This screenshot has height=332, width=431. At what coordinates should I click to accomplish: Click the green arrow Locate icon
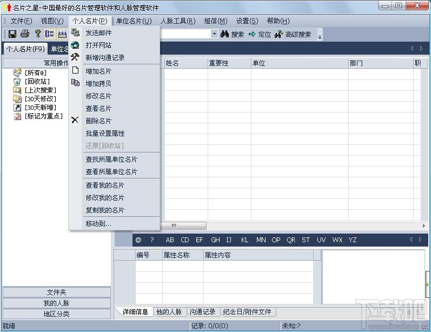(252, 35)
